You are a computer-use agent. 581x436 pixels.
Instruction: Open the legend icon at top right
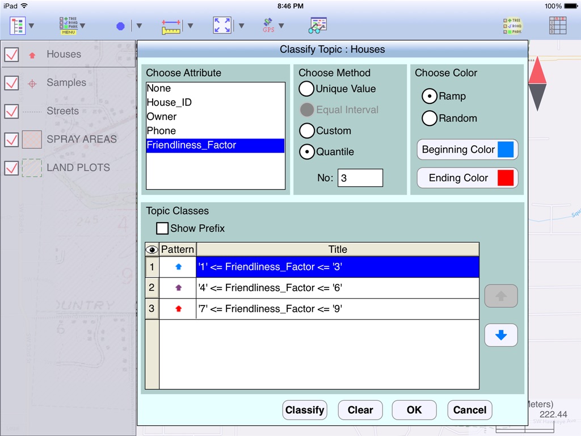tap(512, 26)
